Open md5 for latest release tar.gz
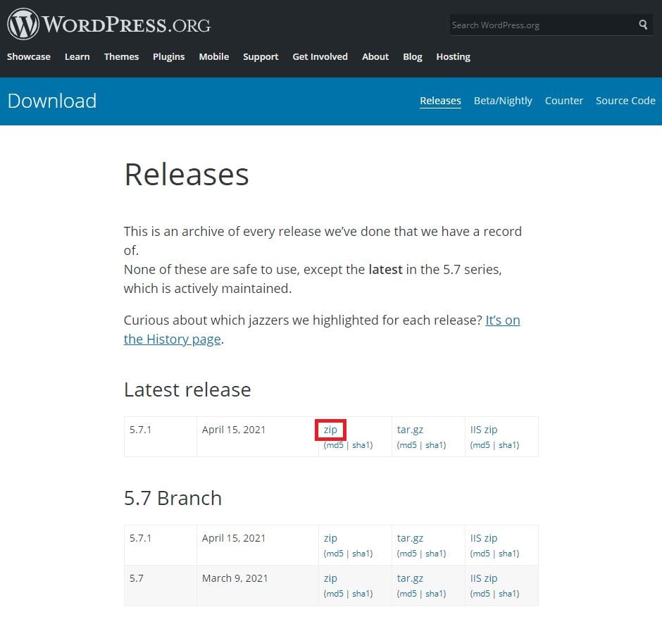Screen dimensions: 662x617 click(408, 445)
